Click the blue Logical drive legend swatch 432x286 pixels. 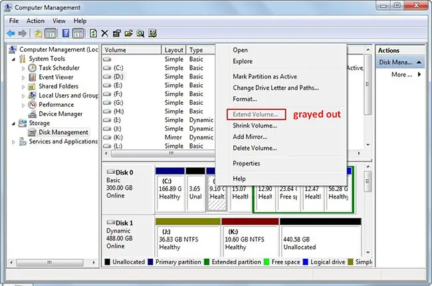click(x=306, y=262)
